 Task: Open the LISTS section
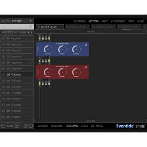pyautogui.click(x=85, y=126)
